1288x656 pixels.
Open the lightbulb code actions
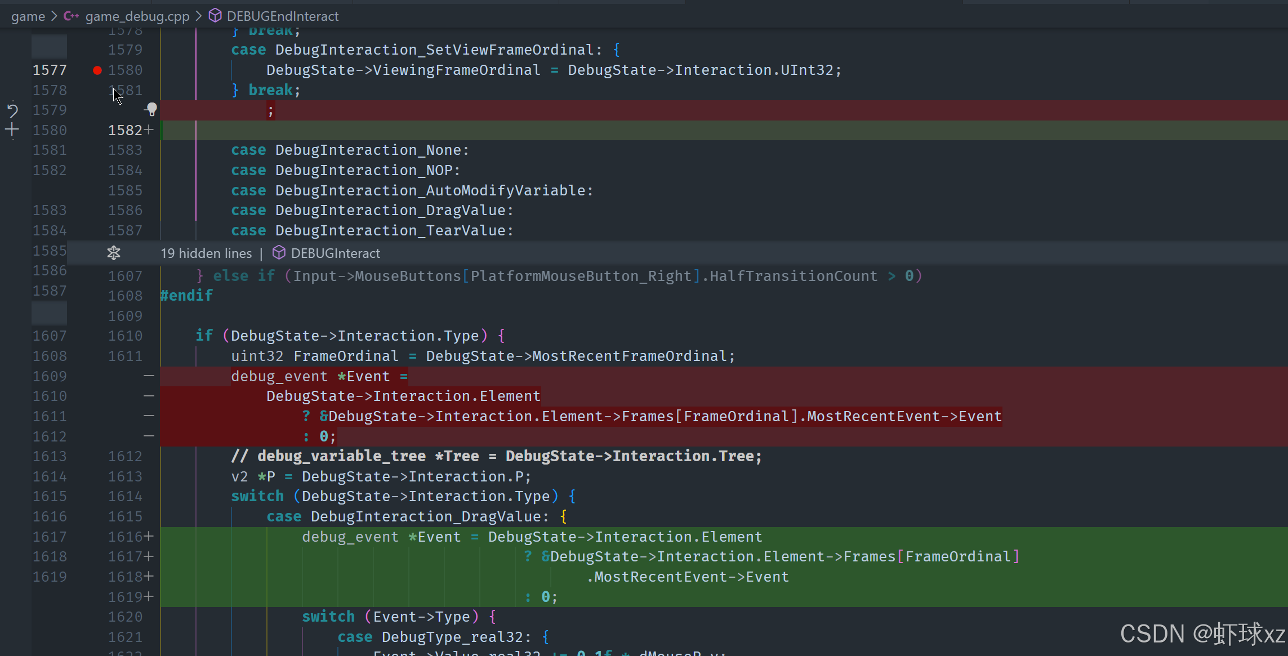pos(151,109)
